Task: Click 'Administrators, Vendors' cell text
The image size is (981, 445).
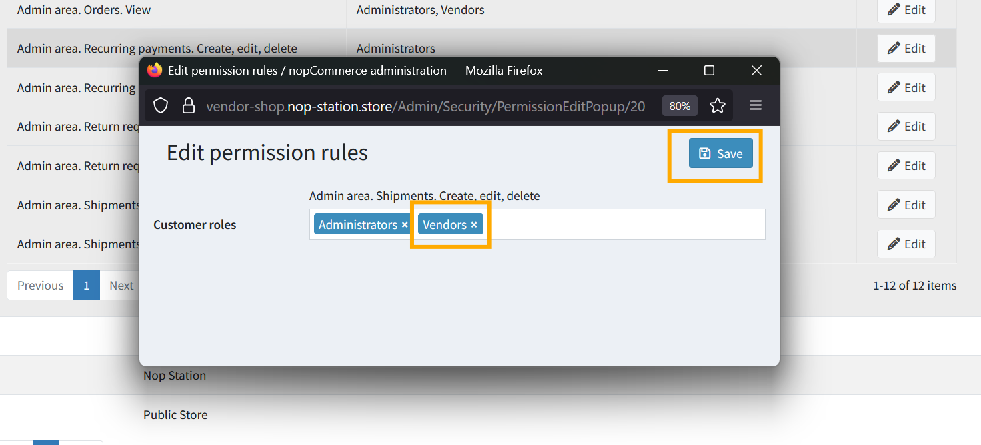Action: (x=420, y=10)
